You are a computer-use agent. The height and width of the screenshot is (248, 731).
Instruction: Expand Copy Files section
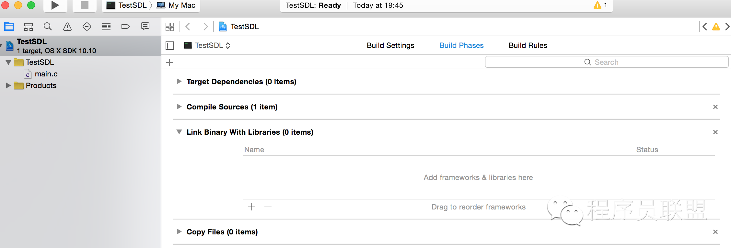pyautogui.click(x=179, y=231)
